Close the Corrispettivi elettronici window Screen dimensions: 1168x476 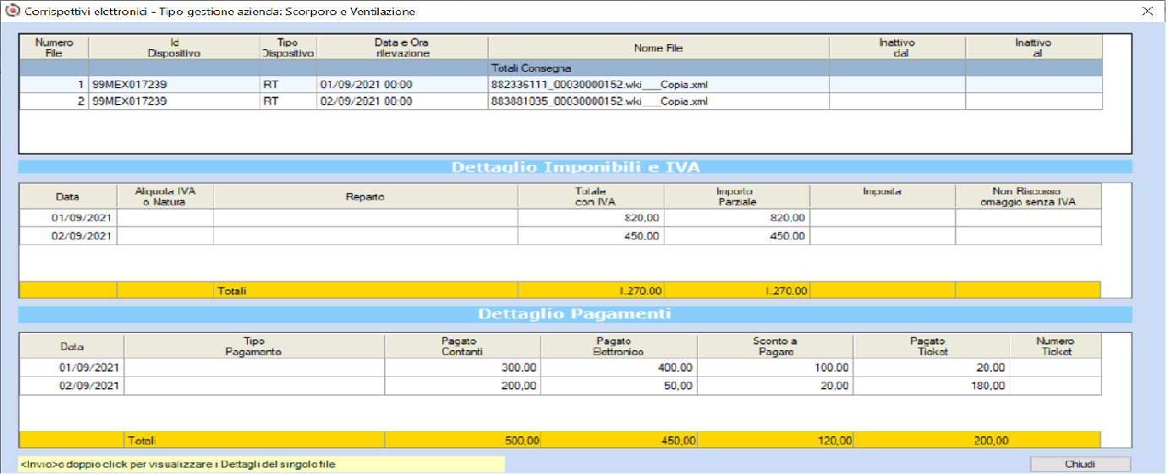[1148, 11]
